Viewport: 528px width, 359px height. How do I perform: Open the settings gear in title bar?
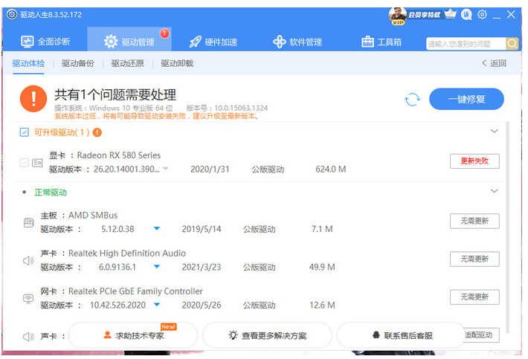[482, 14]
